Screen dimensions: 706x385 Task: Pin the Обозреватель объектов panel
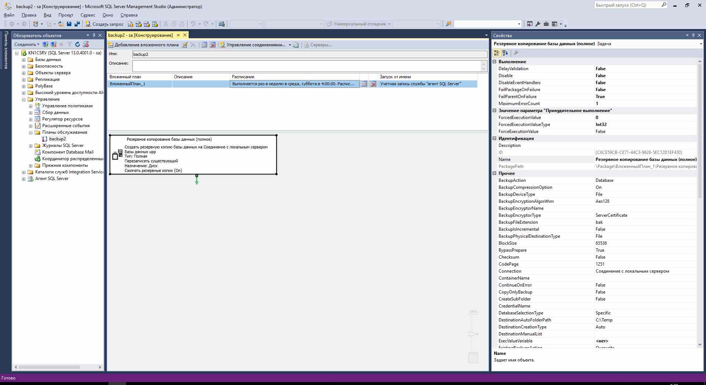click(94, 35)
